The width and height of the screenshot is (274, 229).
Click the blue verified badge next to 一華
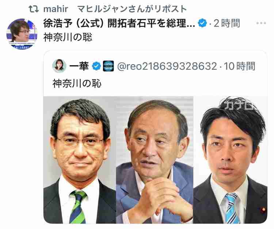(x=96, y=66)
